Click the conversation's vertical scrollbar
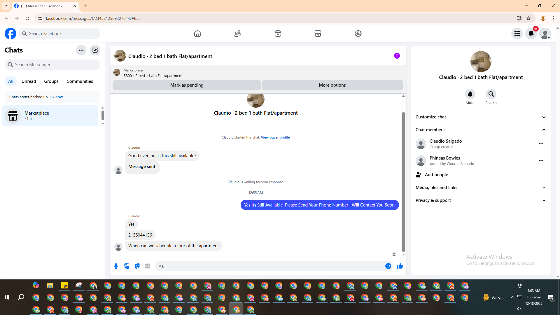560x315 pixels. point(403,181)
